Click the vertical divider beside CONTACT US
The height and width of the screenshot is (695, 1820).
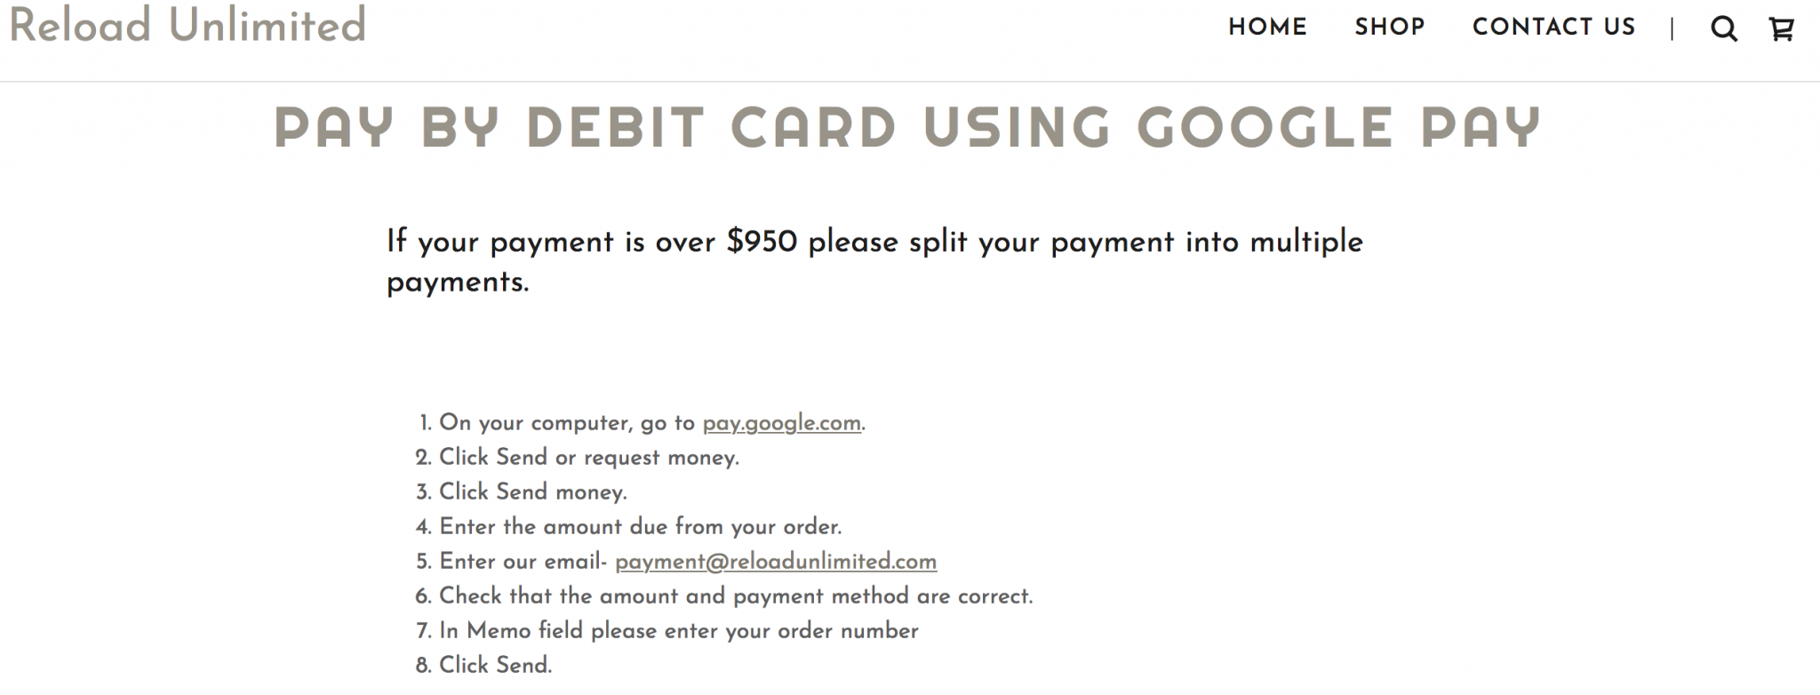1672,29
